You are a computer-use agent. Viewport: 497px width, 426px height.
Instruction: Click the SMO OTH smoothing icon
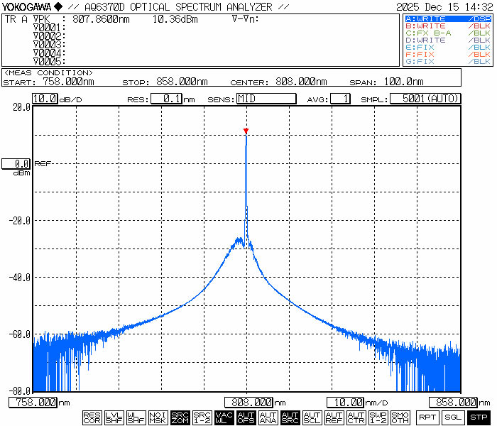click(x=400, y=417)
